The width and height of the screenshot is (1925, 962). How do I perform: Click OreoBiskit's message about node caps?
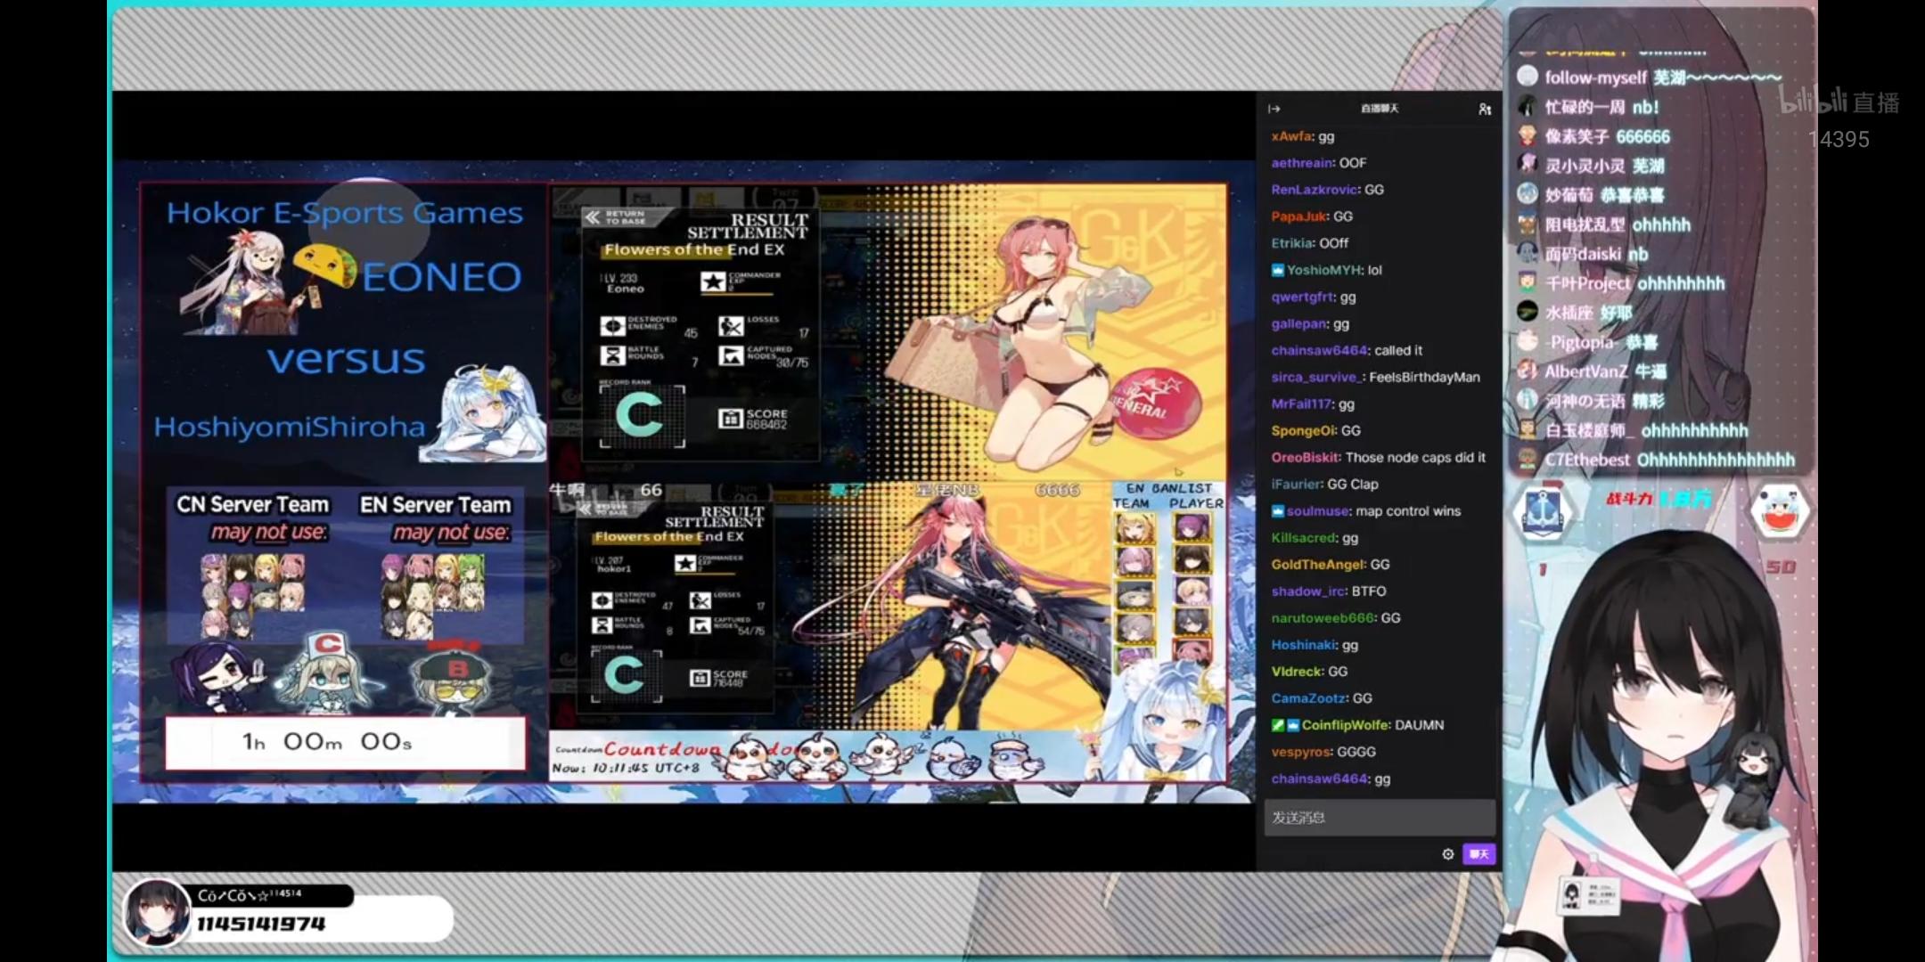tap(1415, 458)
